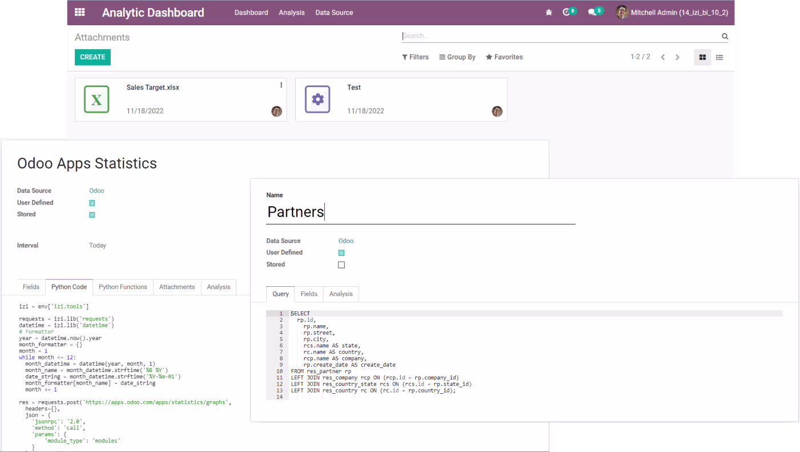Screen dimensions: 800x452
Task: Open the Dashboard menu
Action: [251, 13]
